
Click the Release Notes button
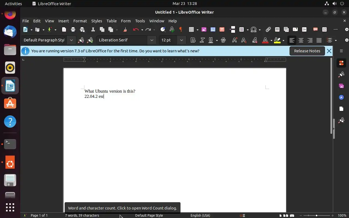[x=307, y=51]
